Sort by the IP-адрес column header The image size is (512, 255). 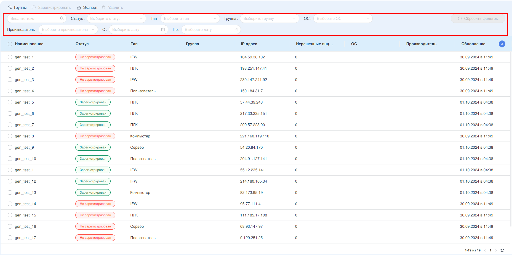[x=249, y=44]
